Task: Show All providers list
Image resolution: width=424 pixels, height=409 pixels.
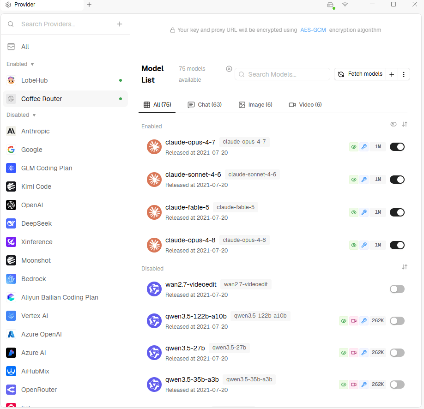Action: click(65, 47)
